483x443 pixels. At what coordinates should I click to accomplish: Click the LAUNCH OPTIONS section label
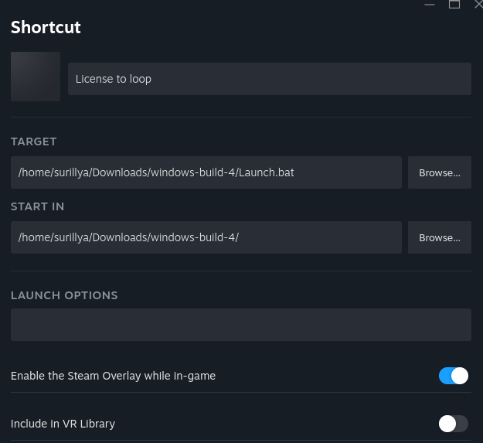pyautogui.click(x=64, y=295)
